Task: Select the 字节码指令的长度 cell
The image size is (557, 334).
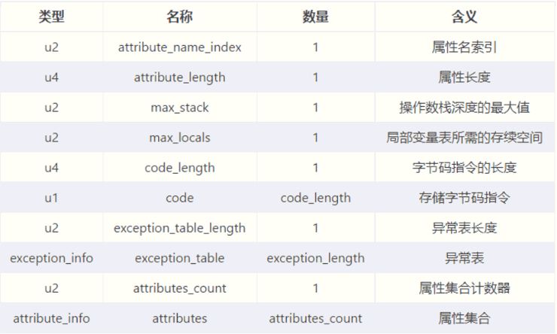Action: 464,168
